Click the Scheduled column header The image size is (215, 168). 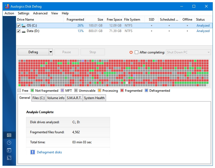[169, 20]
